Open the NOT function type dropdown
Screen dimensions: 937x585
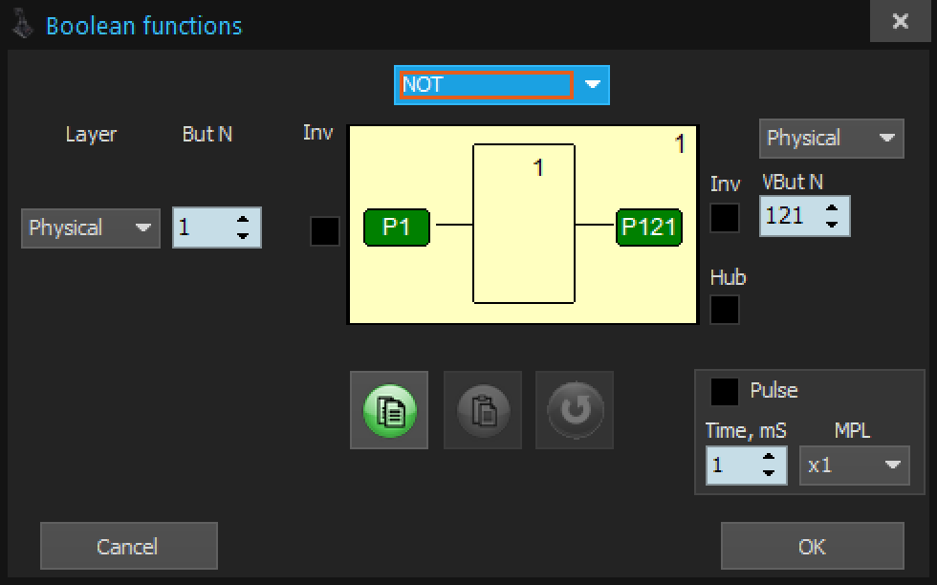[593, 85]
